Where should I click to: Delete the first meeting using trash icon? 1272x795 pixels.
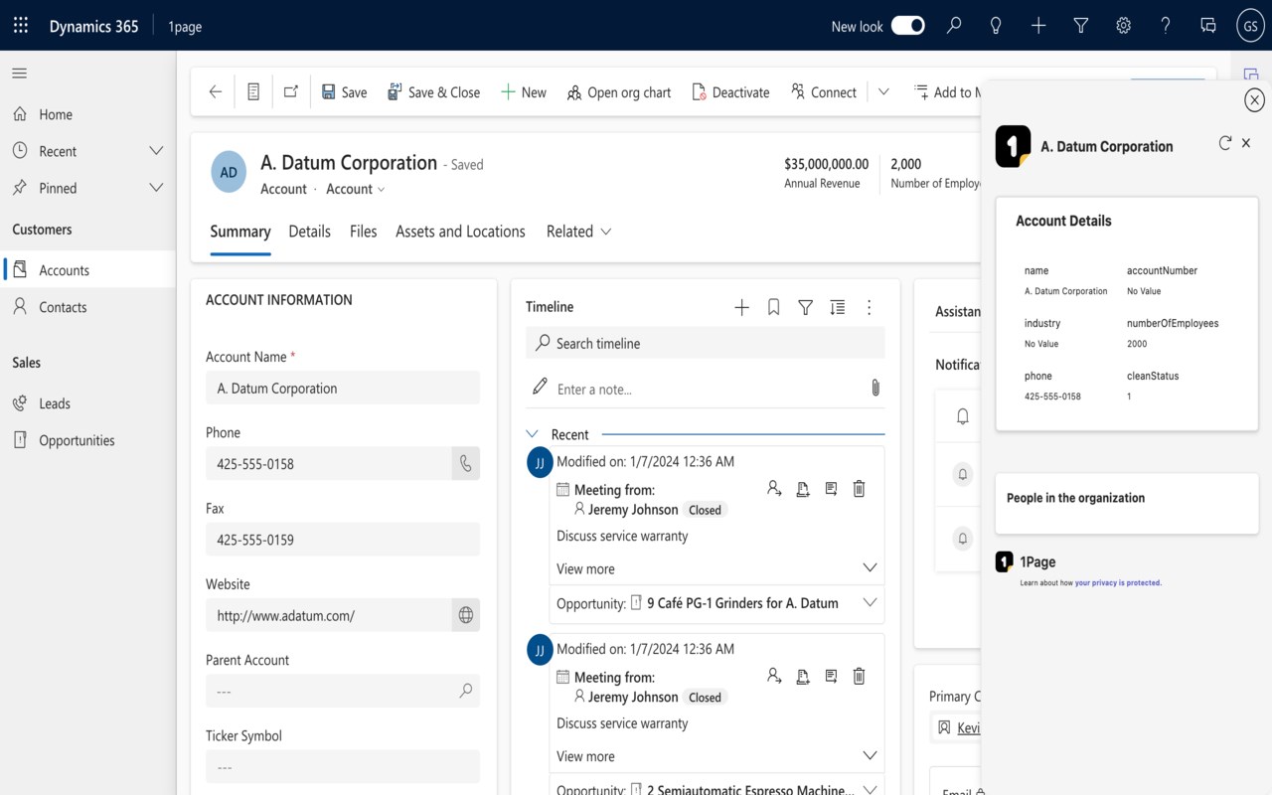[x=860, y=488]
